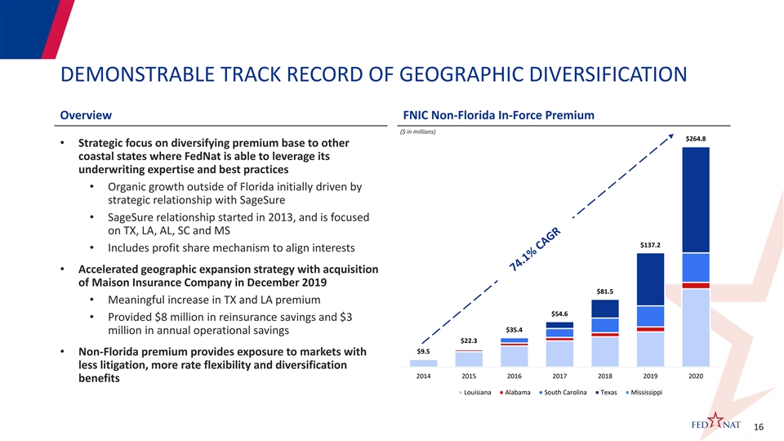Click the dark blue Texas segment of the 2020 bar
Screen dimensions: 784x441
click(696, 200)
